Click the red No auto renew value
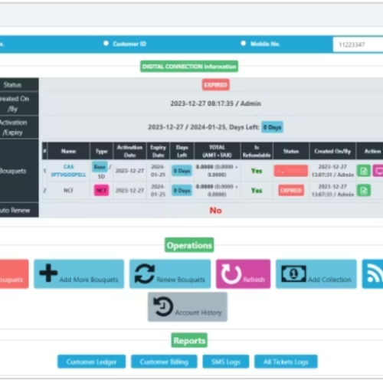Viewport: 383px width, 383px height. point(216,211)
